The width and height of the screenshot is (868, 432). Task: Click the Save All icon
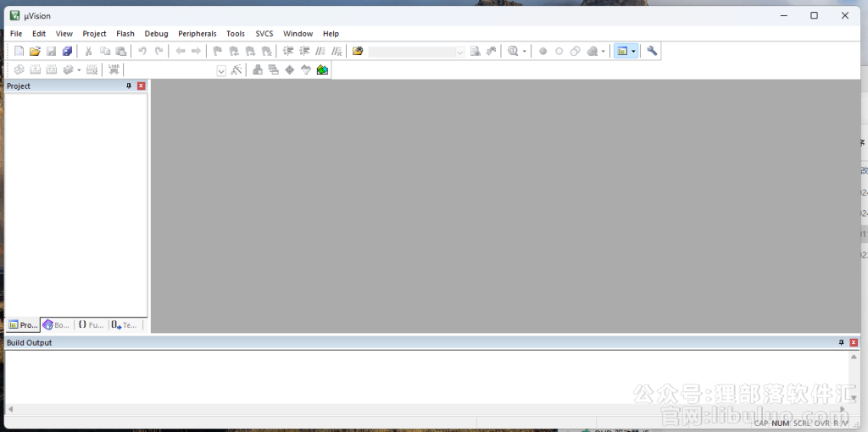[x=67, y=52]
